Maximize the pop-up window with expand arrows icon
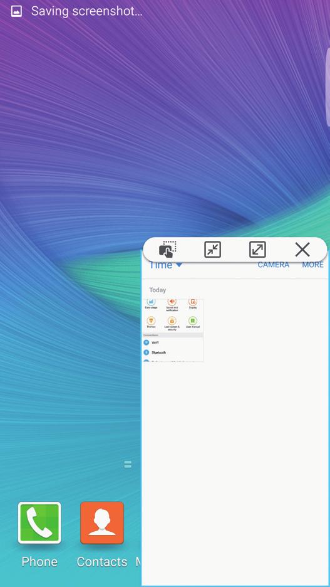The width and height of the screenshot is (330, 587). 257,250
